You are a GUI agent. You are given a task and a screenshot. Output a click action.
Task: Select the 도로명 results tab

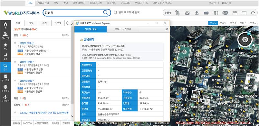(58, 23)
